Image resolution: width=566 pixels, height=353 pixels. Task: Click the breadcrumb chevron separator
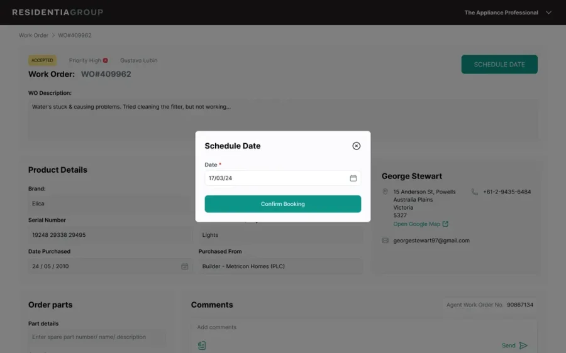[x=53, y=35]
